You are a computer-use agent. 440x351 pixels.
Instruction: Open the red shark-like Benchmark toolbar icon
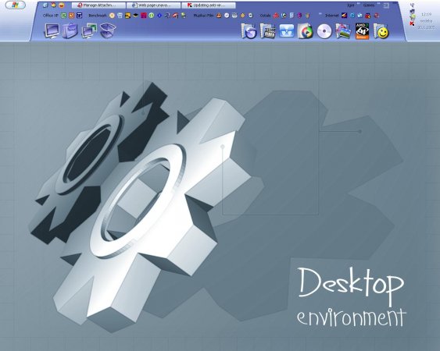pyautogui.click(x=175, y=16)
